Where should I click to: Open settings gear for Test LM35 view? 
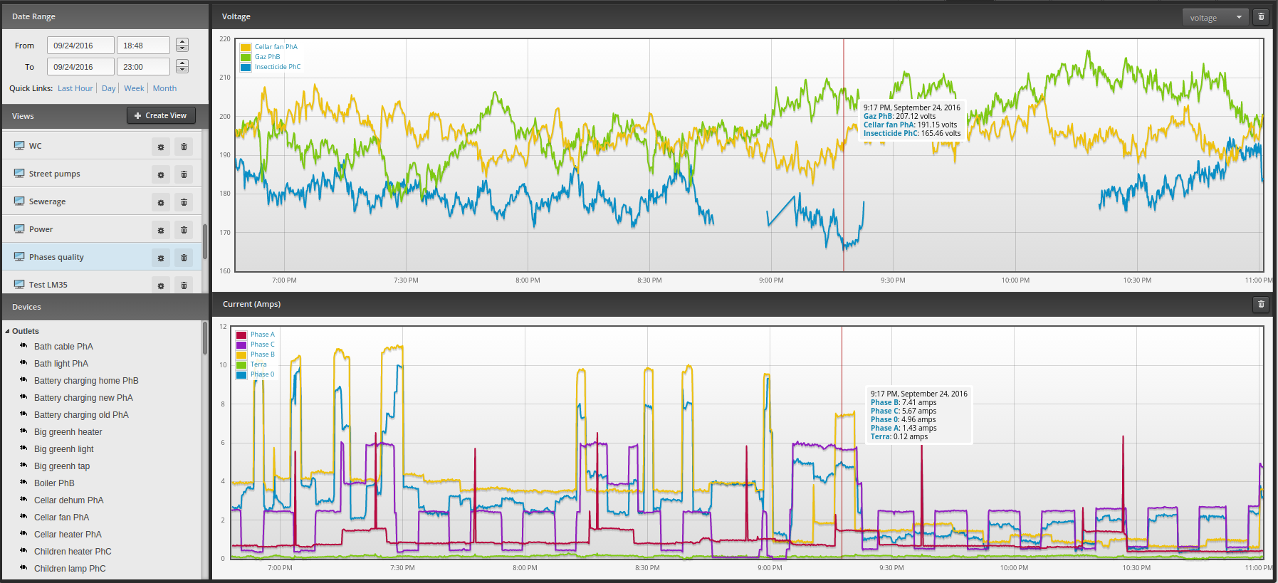[161, 285]
